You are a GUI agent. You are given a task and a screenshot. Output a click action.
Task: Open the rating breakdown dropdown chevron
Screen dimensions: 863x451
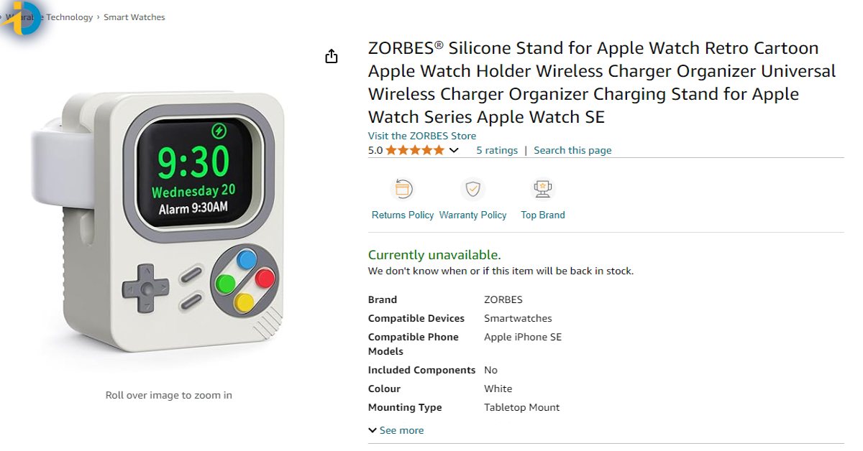click(454, 150)
